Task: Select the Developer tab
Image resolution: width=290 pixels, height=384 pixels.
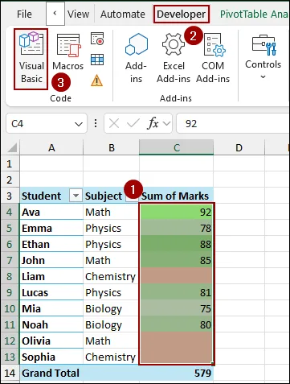Action: click(x=182, y=14)
